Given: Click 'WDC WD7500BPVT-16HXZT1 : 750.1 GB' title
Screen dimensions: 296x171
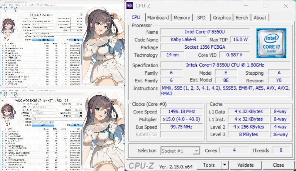Looking at the screenshot, I should pos(42,100).
